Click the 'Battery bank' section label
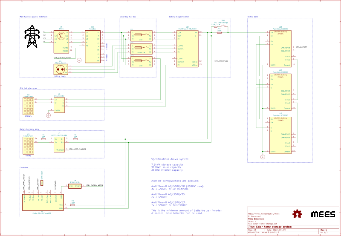 (253, 17)
